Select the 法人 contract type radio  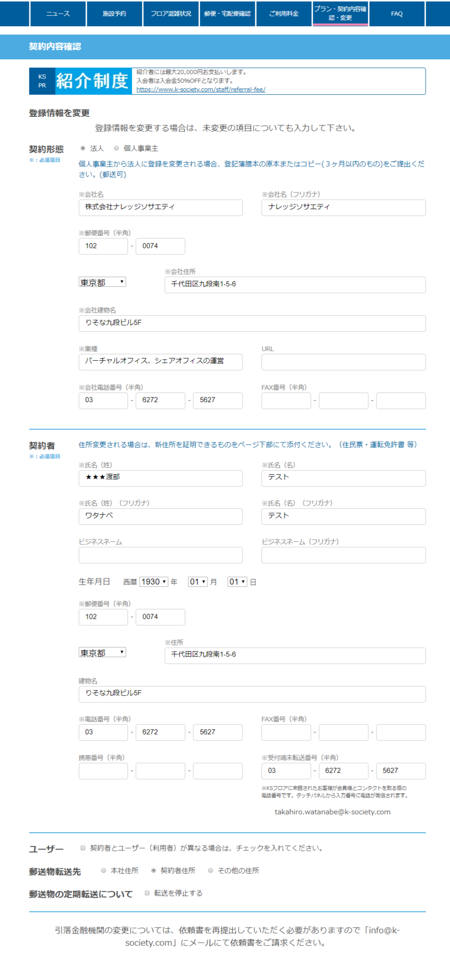(x=83, y=148)
